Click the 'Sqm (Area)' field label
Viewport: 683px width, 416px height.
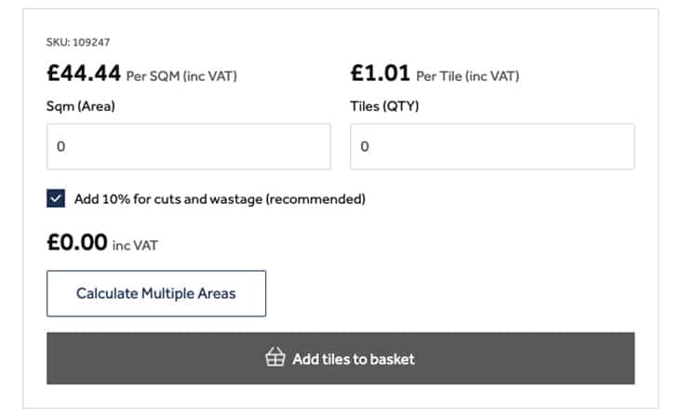pos(81,106)
